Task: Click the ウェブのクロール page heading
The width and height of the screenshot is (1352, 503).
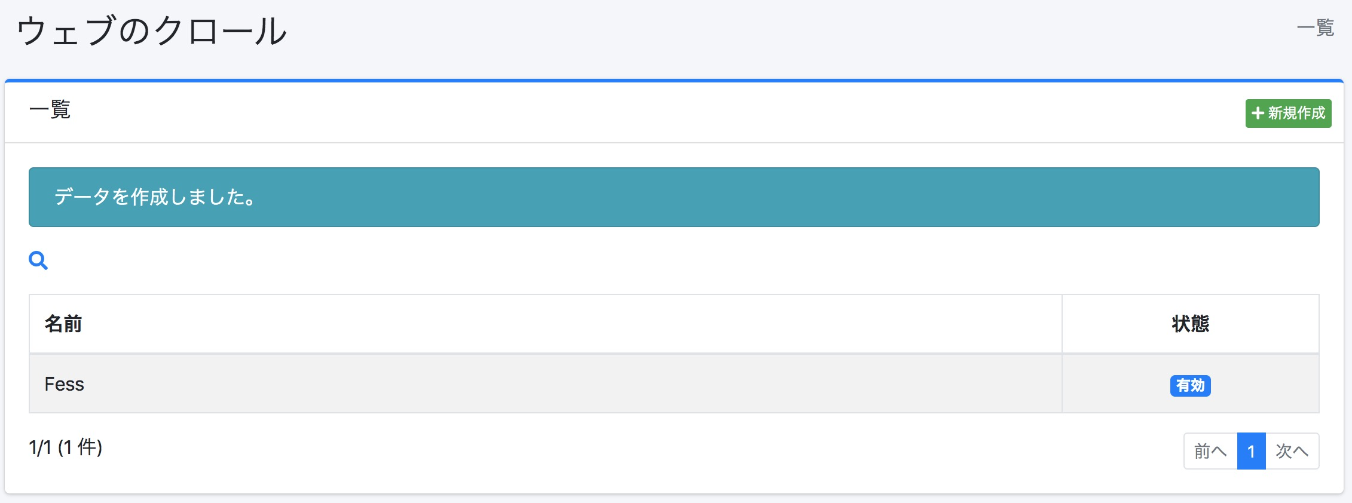Action: coord(152,31)
